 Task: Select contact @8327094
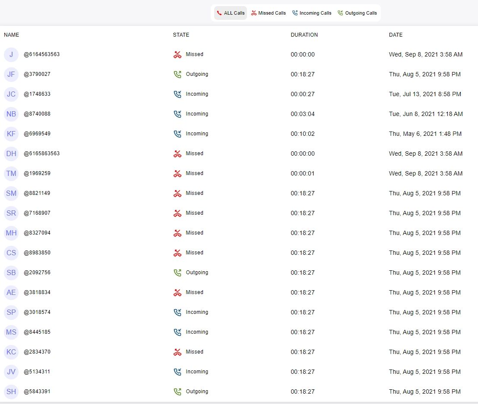pyautogui.click(x=37, y=232)
